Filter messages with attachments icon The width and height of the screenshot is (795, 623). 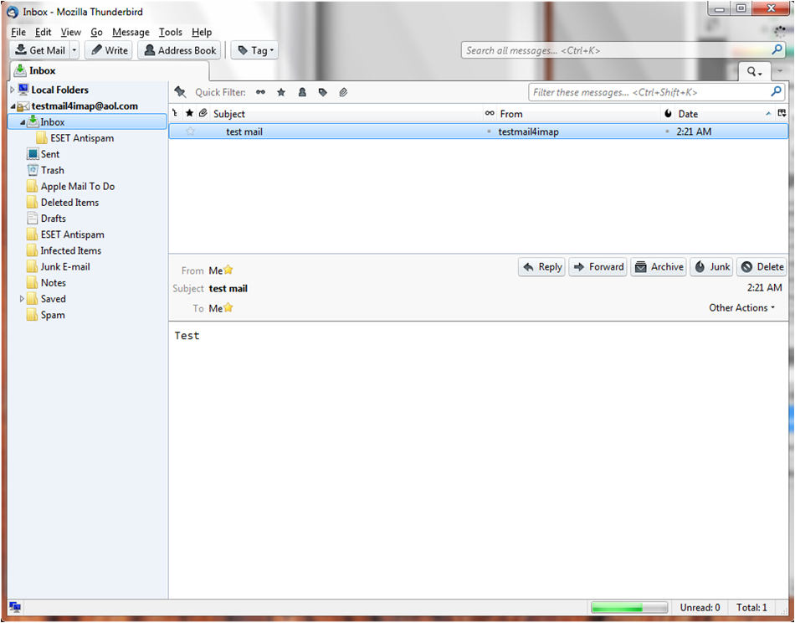[x=343, y=92]
